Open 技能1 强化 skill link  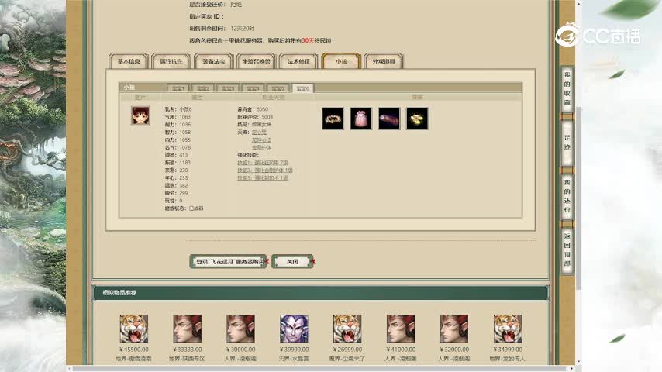coord(263,163)
